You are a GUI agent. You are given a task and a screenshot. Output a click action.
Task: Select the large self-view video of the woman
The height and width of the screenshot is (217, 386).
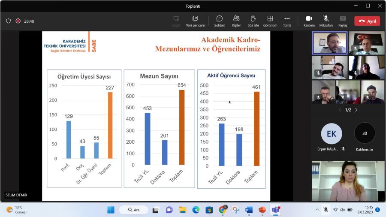[348, 181]
